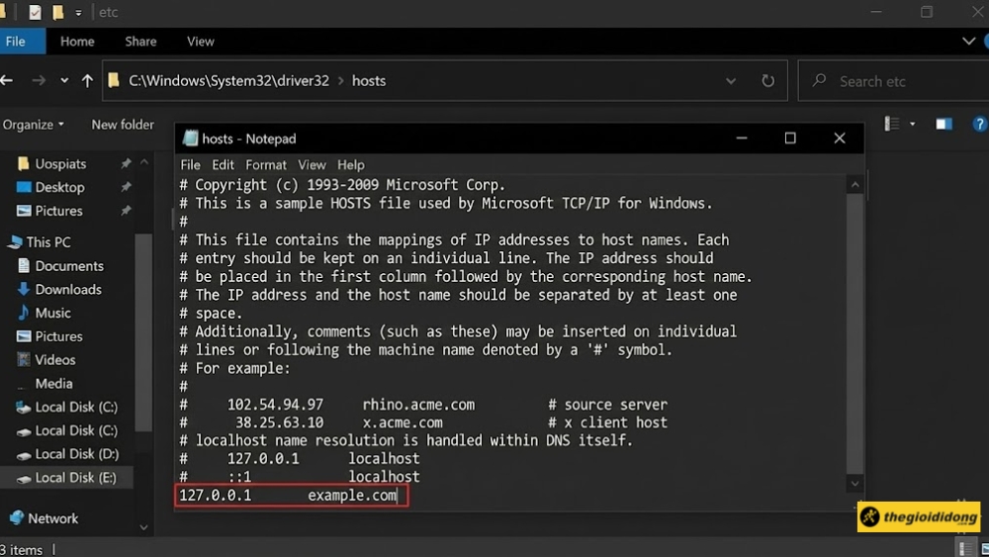
Task: Click the Back arrow in File Explorer
Action: [7, 80]
